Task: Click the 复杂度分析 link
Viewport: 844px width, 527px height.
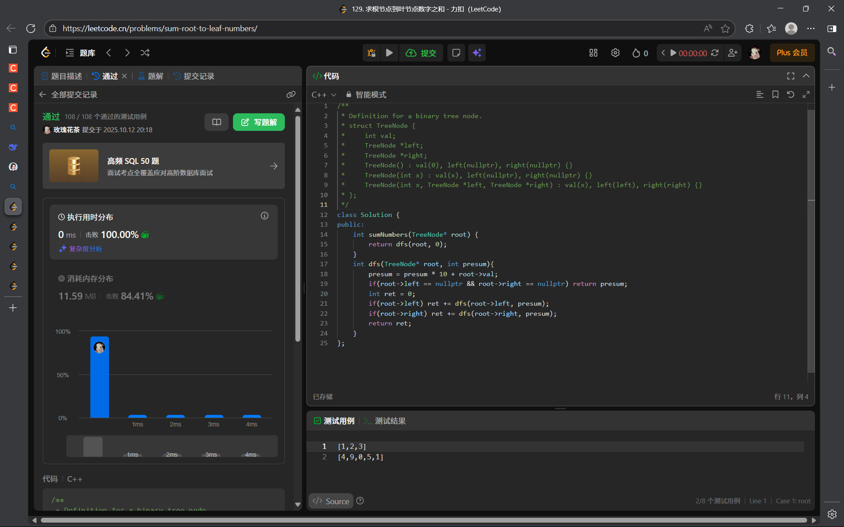Action: (x=85, y=249)
